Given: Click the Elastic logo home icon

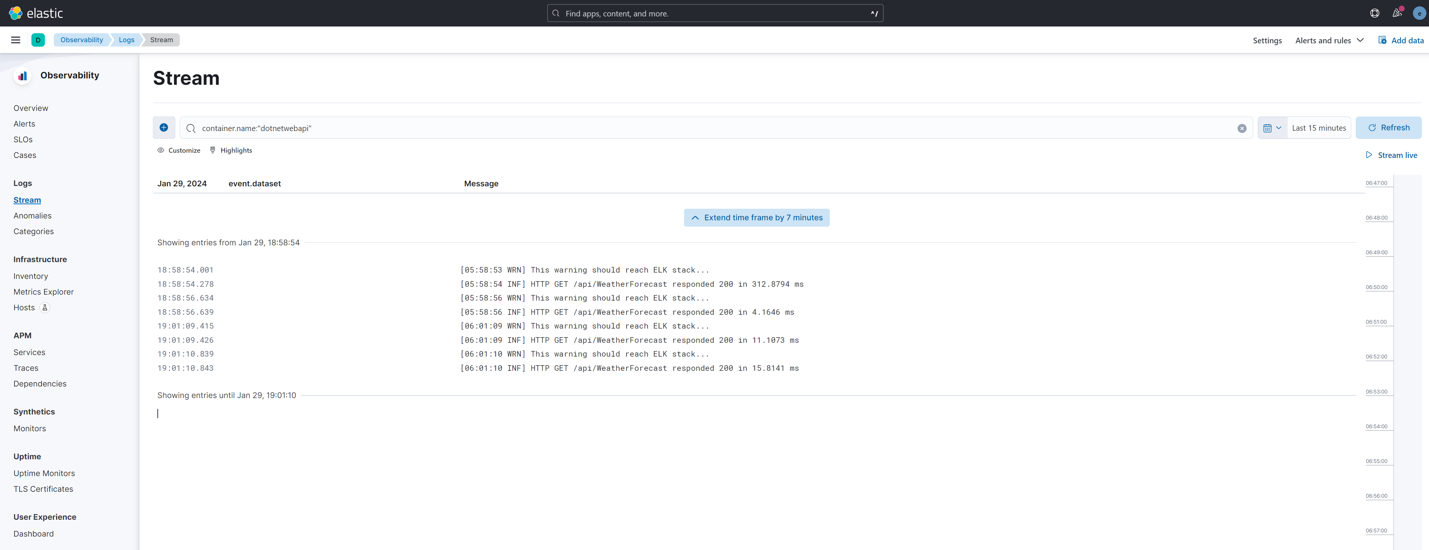Looking at the screenshot, I should tap(16, 13).
